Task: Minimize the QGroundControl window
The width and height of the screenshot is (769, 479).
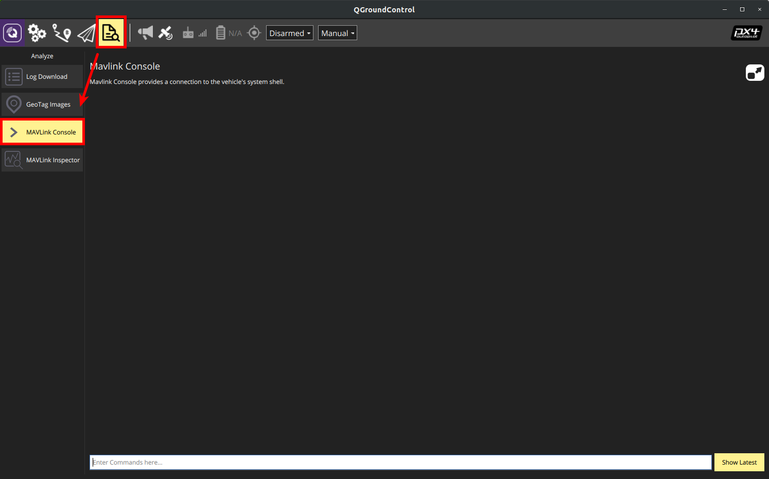Action: coord(725,9)
